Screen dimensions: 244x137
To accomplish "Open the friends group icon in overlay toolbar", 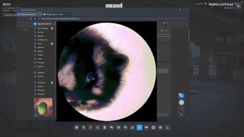I will 132,127.
